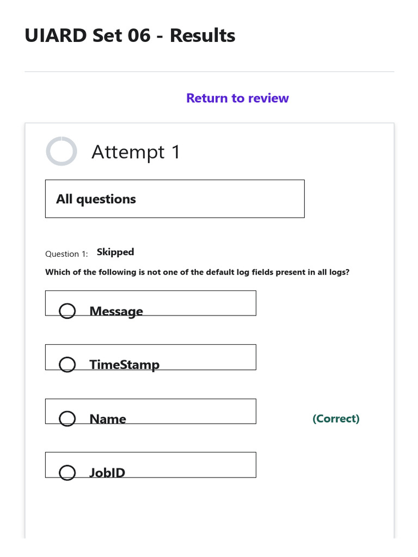Click the Name answer label text
The width and height of the screenshot is (418, 557).
[x=108, y=419]
